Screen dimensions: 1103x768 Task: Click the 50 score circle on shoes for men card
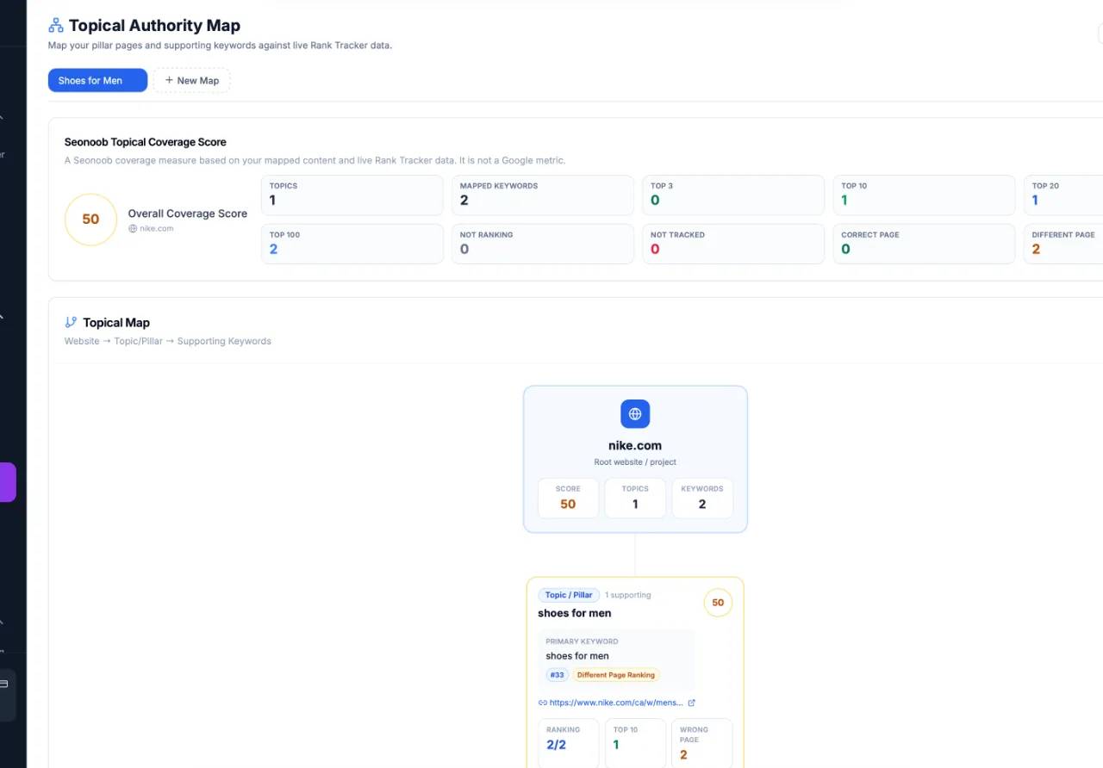click(x=718, y=603)
